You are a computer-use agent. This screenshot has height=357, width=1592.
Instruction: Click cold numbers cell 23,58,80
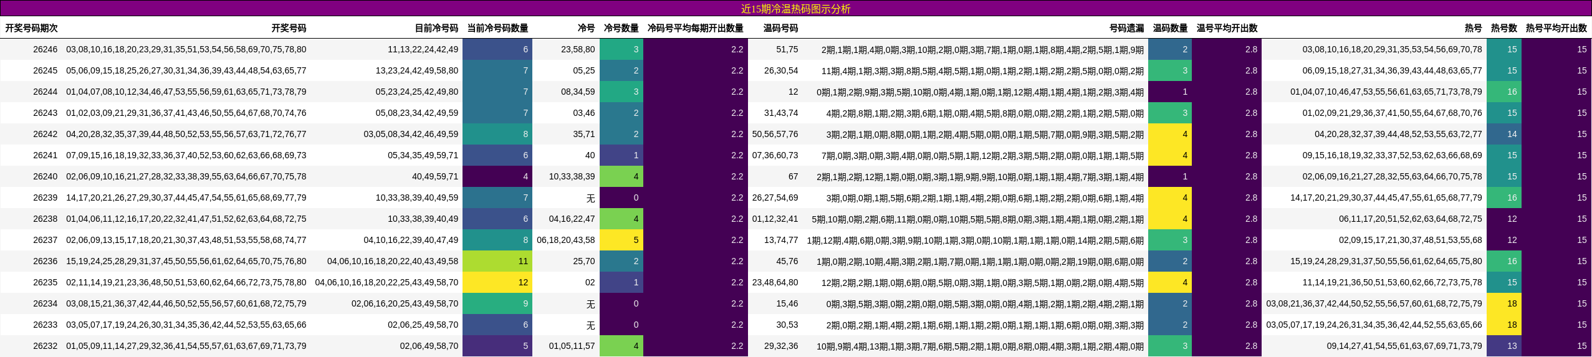point(578,49)
